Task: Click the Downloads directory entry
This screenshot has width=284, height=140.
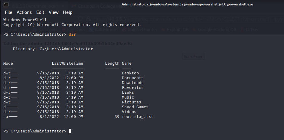Action: 132,83
